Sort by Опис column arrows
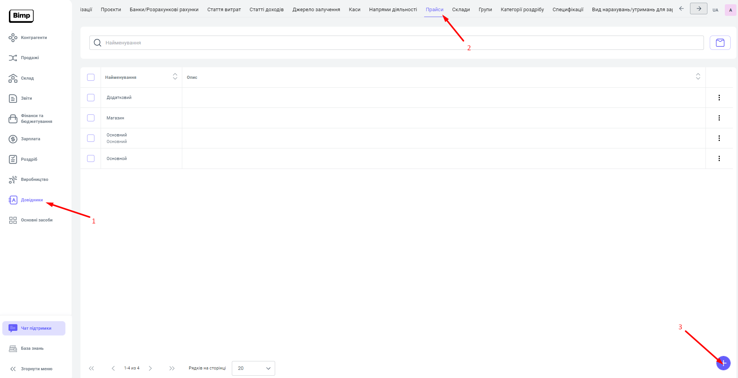This screenshot has width=738, height=378. click(x=698, y=77)
